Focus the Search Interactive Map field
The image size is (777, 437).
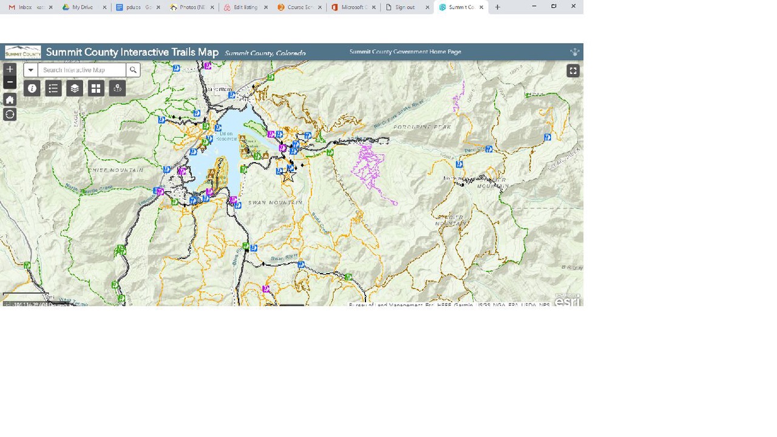coord(81,70)
